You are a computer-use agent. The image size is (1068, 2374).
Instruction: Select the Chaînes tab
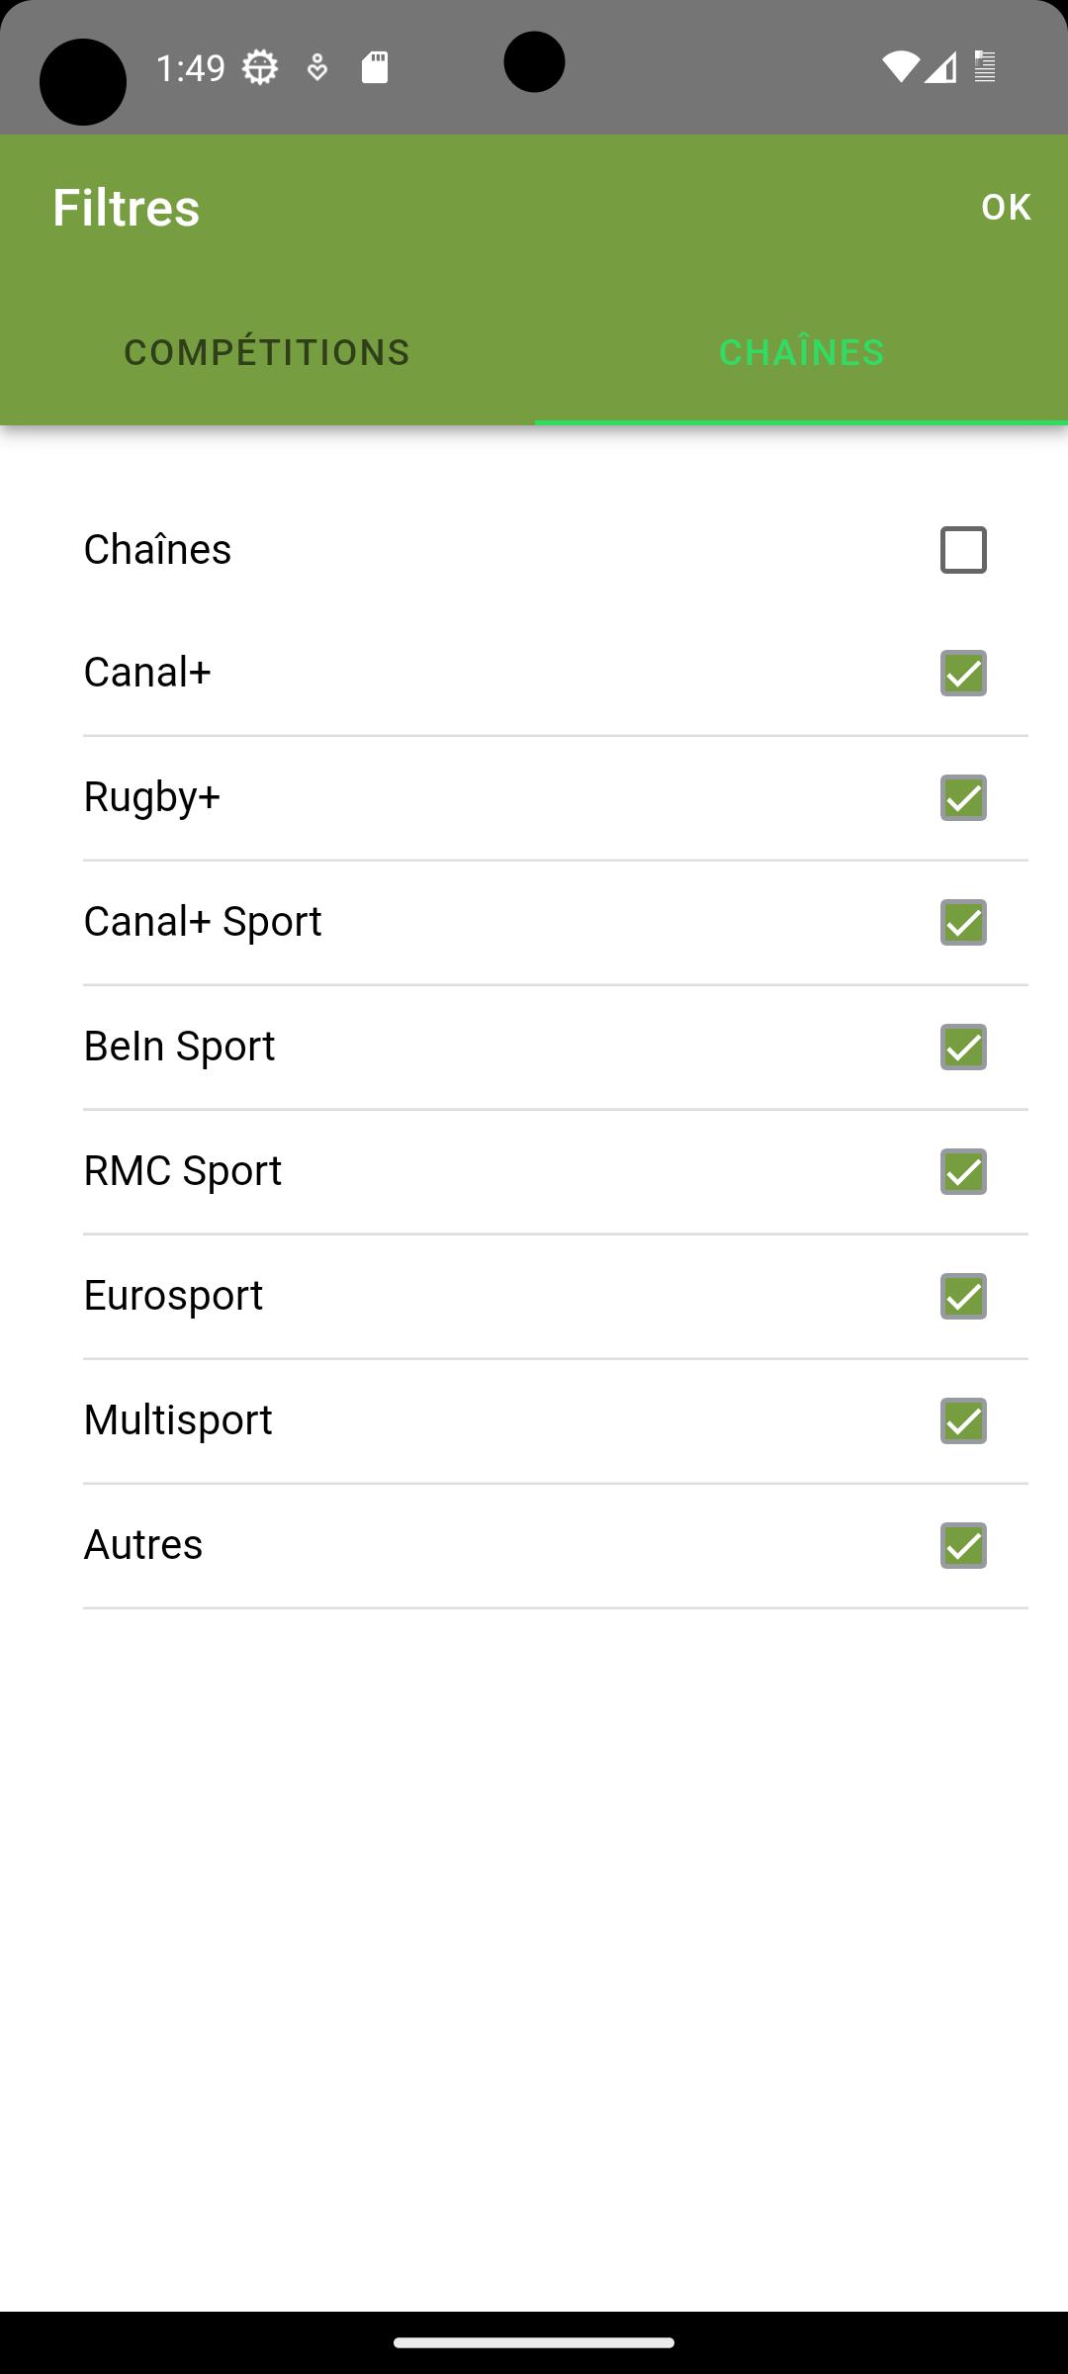[x=801, y=352]
